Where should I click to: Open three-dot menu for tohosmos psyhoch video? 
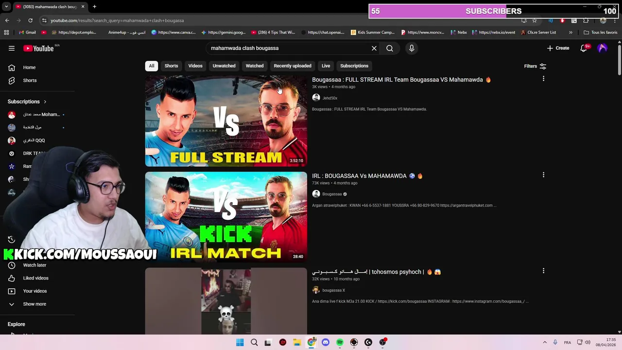coord(543,271)
